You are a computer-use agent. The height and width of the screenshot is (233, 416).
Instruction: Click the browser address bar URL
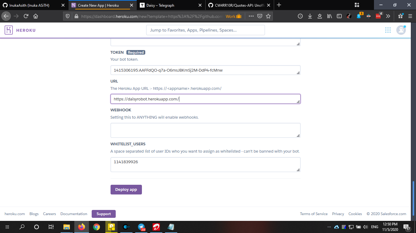click(152, 16)
